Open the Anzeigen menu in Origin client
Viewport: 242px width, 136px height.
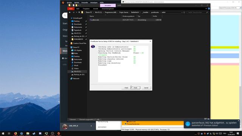[94, 3]
